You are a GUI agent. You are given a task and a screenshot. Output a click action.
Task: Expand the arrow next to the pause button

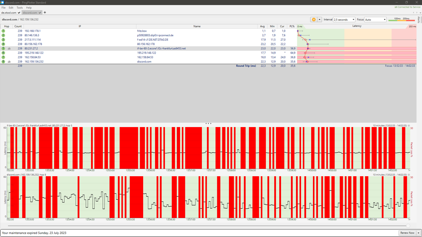319,20
